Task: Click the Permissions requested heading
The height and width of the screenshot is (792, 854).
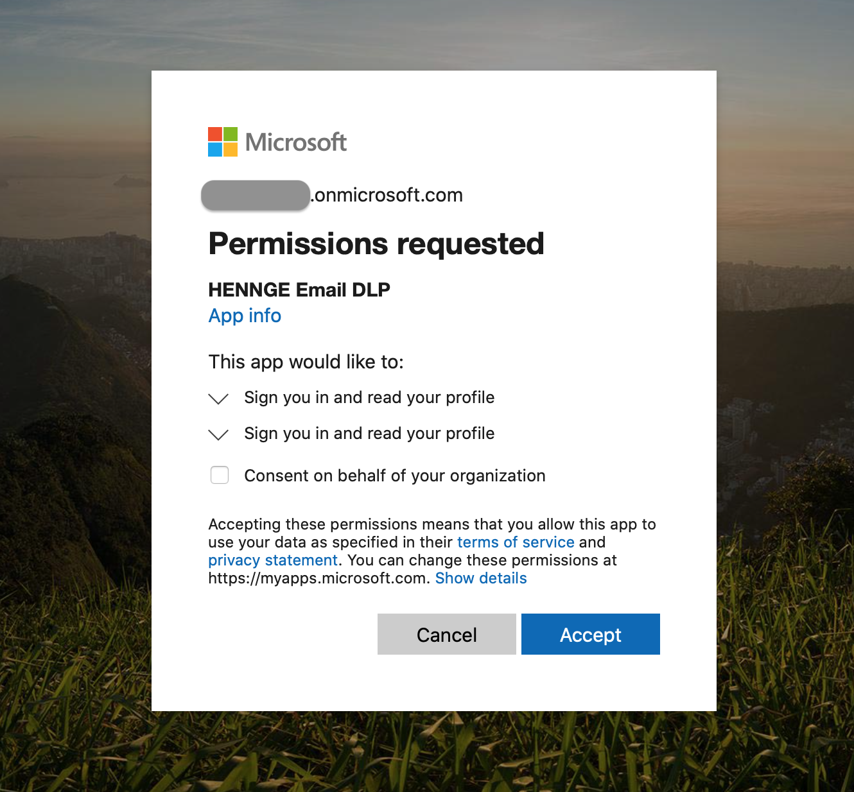Action: (376, 245)
